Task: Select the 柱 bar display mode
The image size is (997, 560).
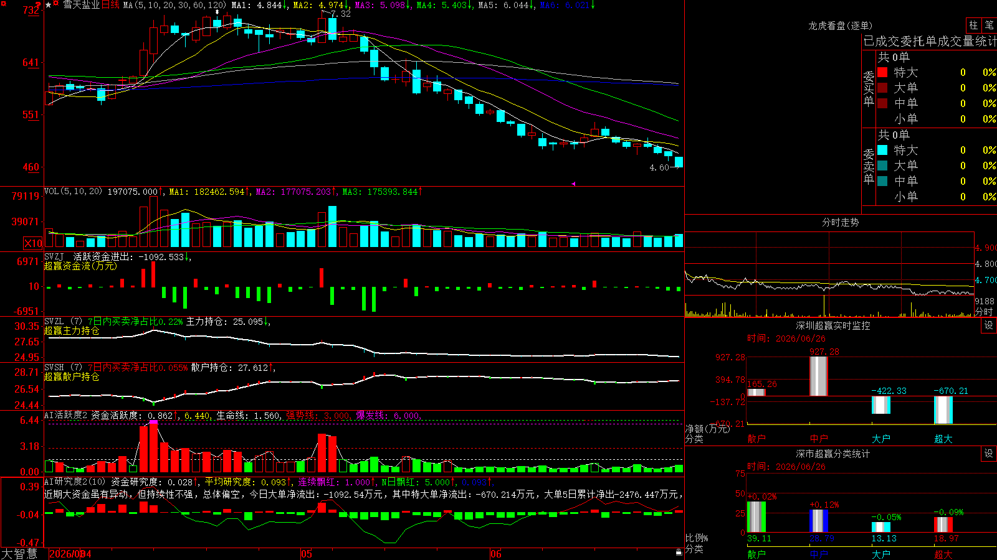Action: pyautogui.click(x=973, y=25)
